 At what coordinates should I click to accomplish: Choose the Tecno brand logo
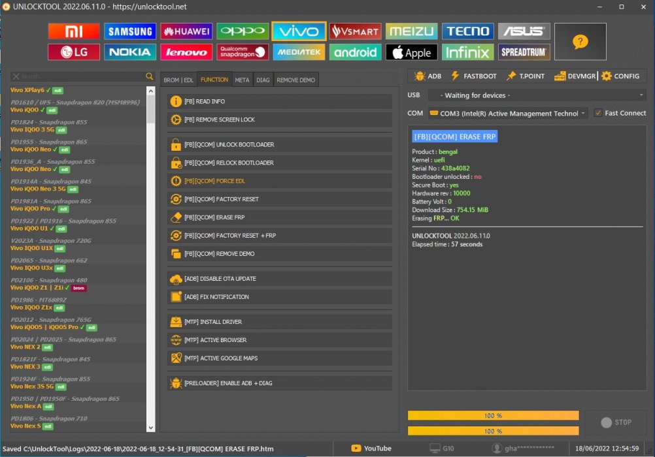pos(468,31)
